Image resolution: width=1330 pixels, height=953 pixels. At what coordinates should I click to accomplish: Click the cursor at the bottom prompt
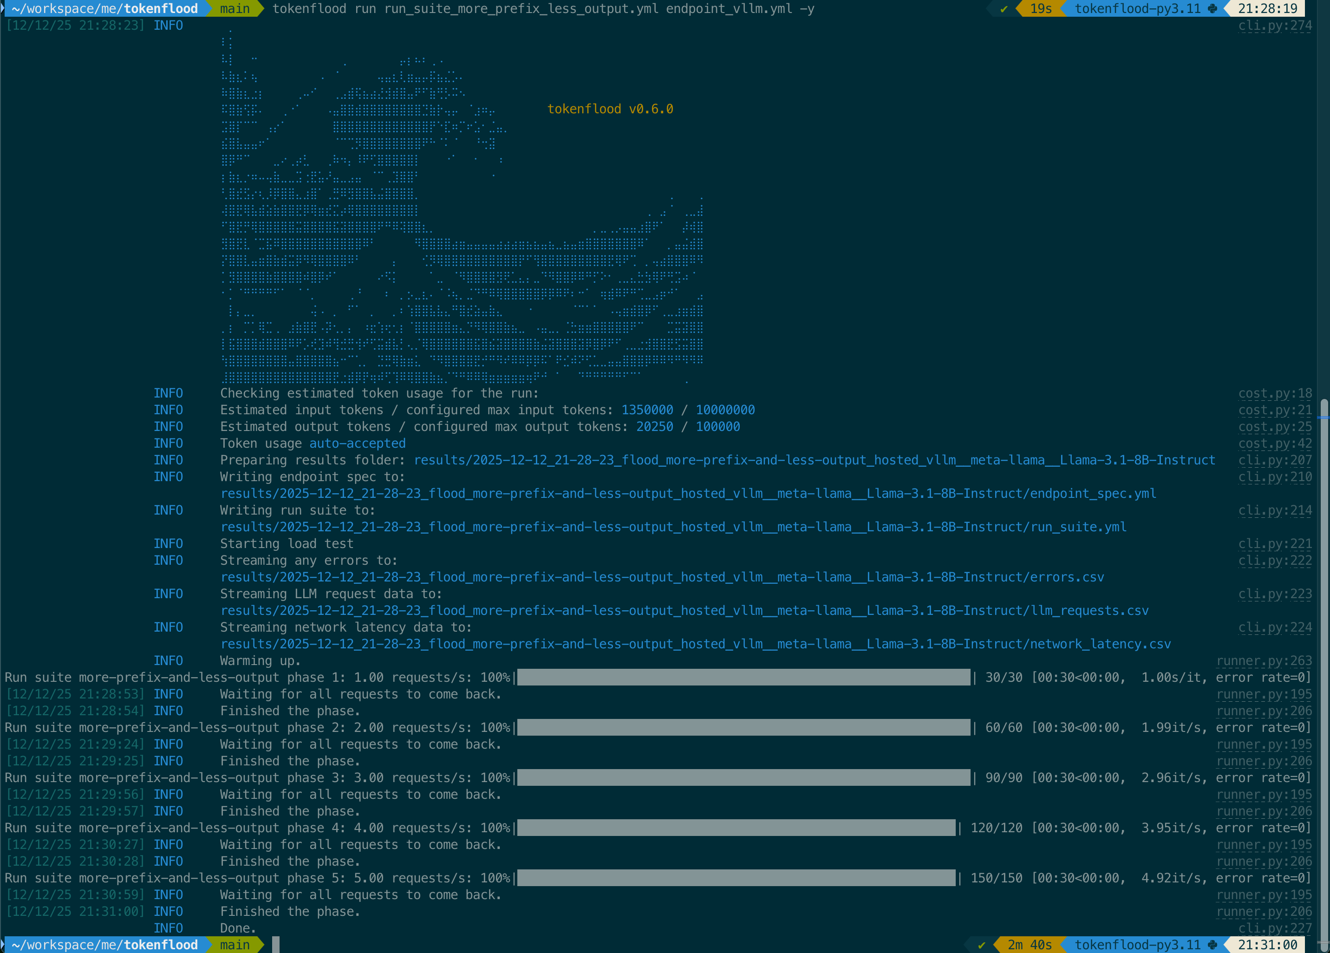click(276, 945)
